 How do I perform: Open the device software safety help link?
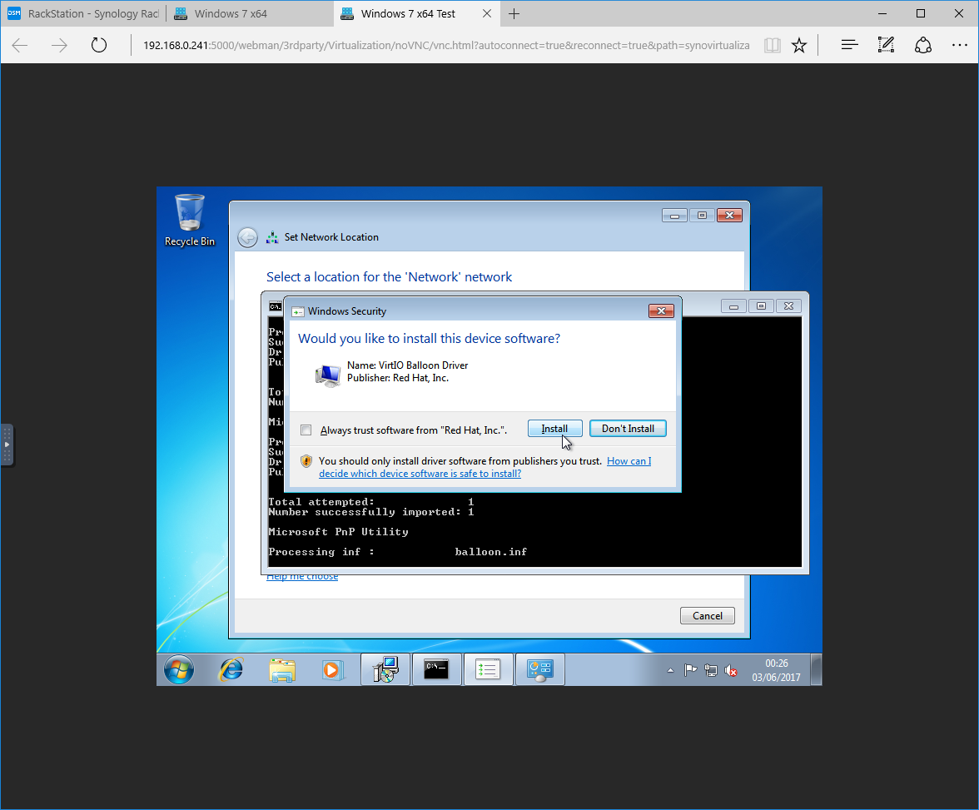(x=485, y=467)
